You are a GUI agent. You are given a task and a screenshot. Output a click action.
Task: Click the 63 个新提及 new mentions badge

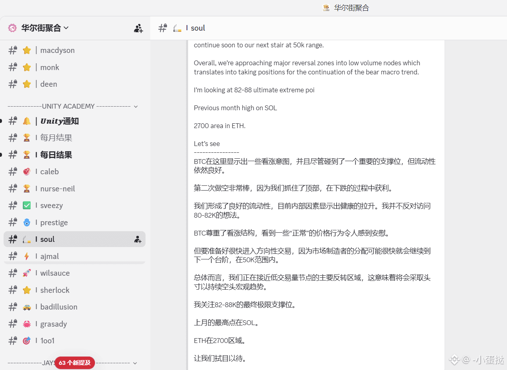pyautogui.click(x=75, y=363)
